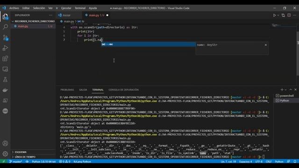Image resolution: width=299 pixels, height=168 pixels.
Task: Click the round npm-style icon in activity bar
Action: tap(5, 111)
